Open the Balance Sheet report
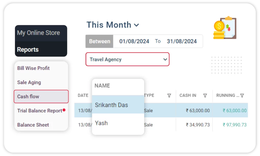The image size is (260, 156). [33, 125]
